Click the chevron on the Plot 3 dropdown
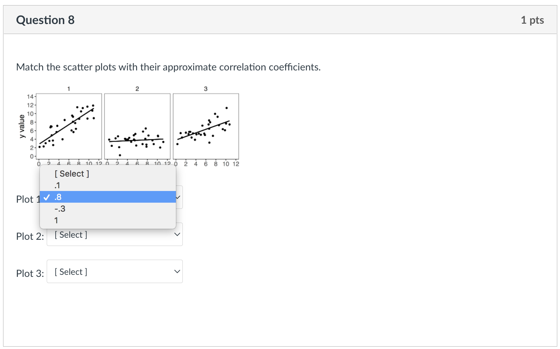The height and width of the screenshot is (349, 560). point(177,271)
